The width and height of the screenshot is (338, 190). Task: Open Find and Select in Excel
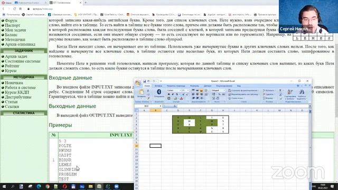point(302,94)
